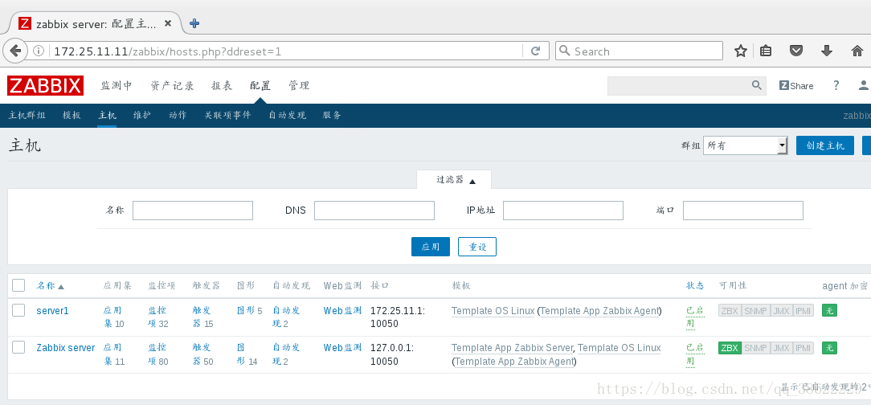The image size is (871, 405).
Task: Click the 创建主机 button
Action: pos(825,145)
